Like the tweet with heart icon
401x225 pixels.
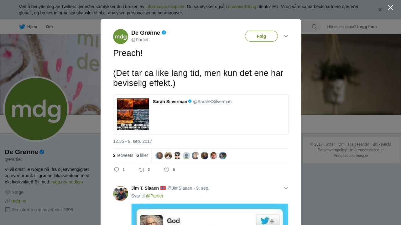[x=167, y=170]
